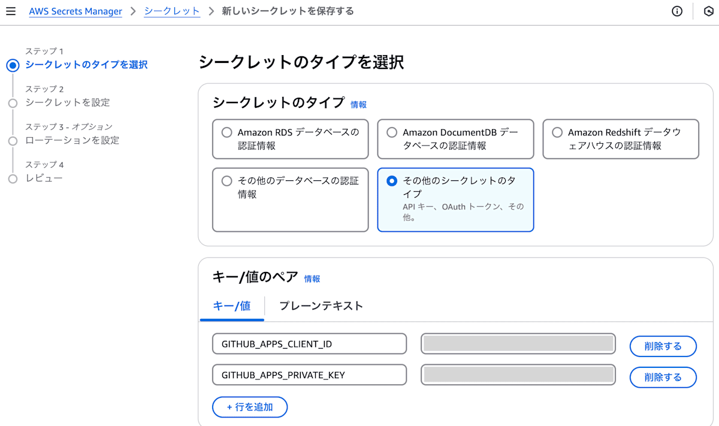
Task: Edit the GITHUB_APPS_PRIVATE_KEY key field
Action: tap(309, 375)
